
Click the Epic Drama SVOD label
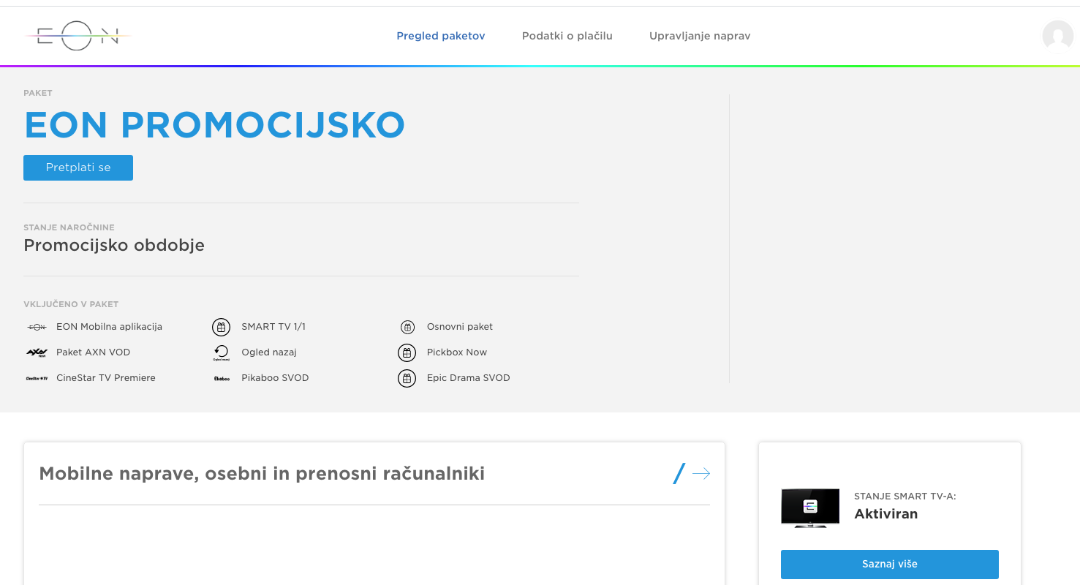469,378
